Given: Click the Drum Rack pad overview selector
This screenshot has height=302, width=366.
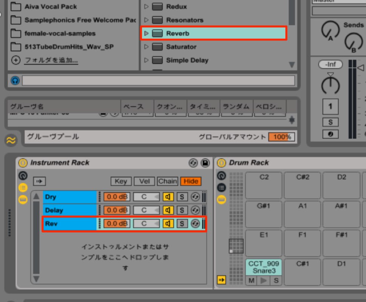Looking at the screenshot, I should coord(236,246).
